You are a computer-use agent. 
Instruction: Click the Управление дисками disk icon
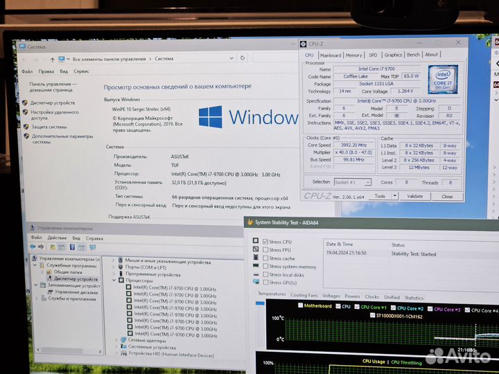point(51,292)
